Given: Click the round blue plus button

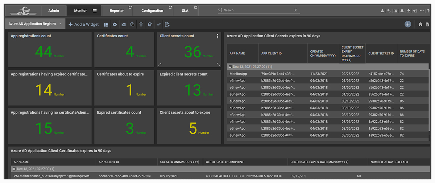Looking at the screenshot, I should click(x=408, y=24).
